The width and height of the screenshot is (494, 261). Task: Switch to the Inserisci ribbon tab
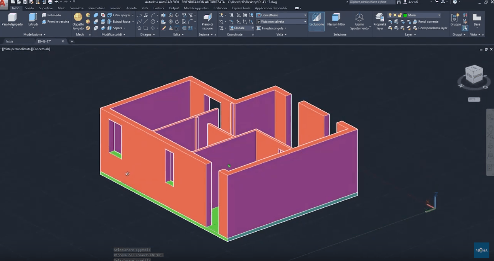[116, 8]
